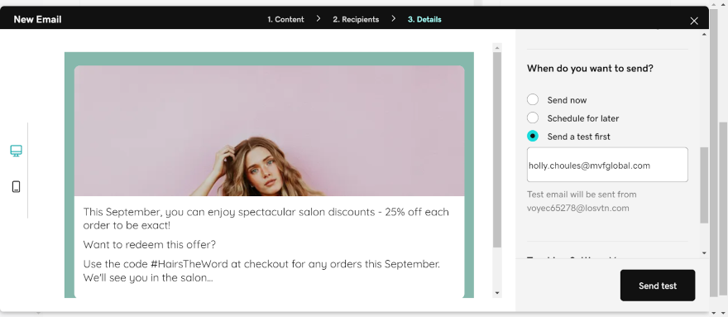The width and height of the screenshot is (728, 317).
Task: Go to the 2. Recipients step
Action: (356, 20)
